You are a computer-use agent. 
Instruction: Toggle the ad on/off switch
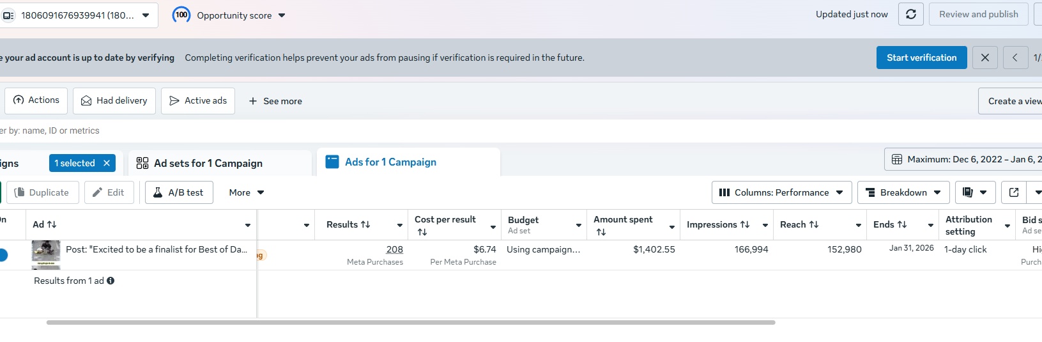pos(3,254)
